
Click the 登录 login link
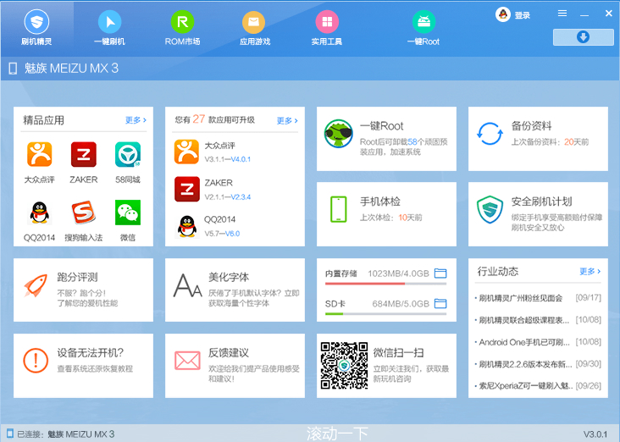click(523, 15)
